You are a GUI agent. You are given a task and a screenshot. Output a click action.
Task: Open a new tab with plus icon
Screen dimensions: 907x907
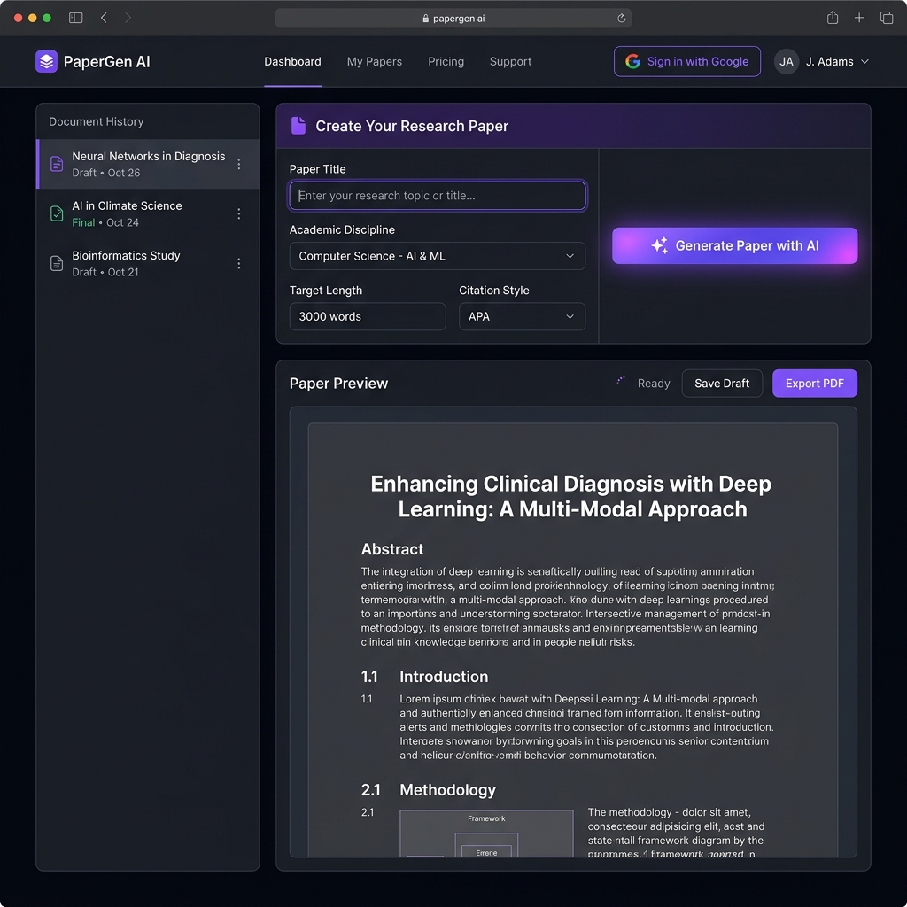pyautogui.click(x=859, y=18)
